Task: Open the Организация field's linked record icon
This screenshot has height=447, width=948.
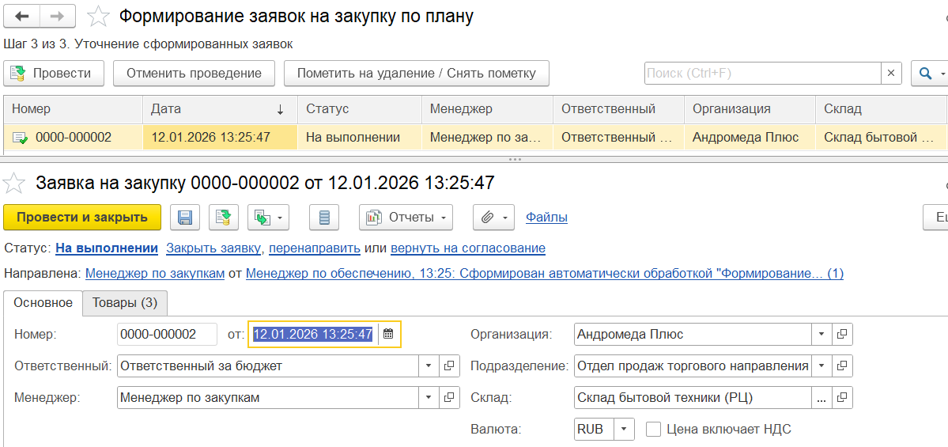Action: (x=842, y=334)
